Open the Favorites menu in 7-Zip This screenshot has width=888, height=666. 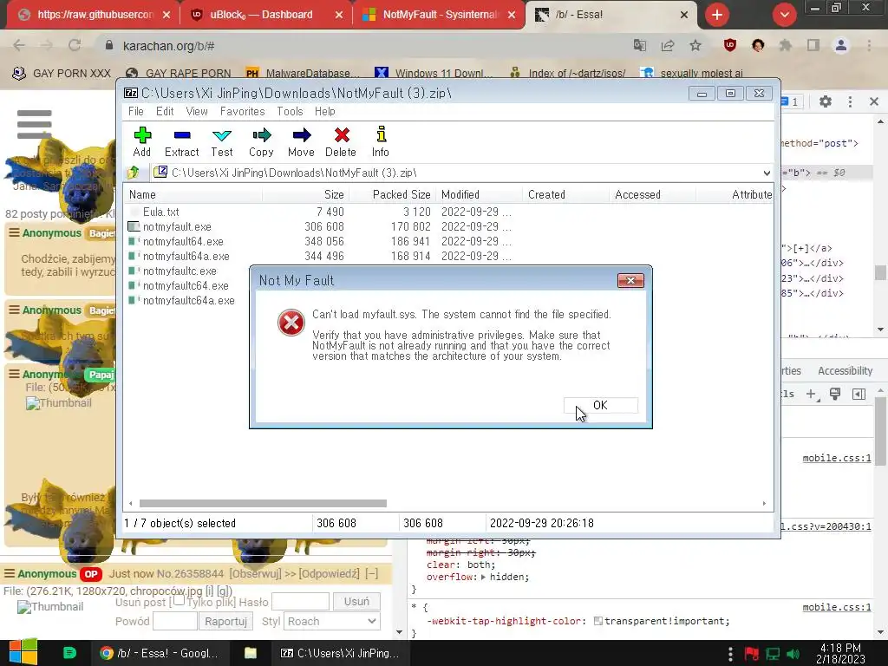pyautogui.click(x=243, y=112)
